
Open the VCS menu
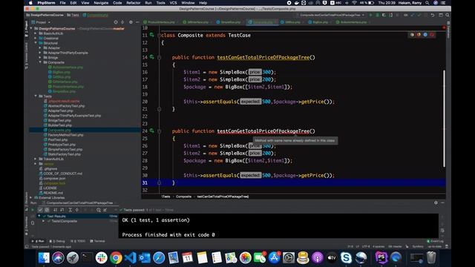(173, 3)
